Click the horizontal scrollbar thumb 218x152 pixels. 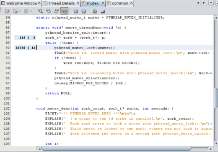pos(116,149)
